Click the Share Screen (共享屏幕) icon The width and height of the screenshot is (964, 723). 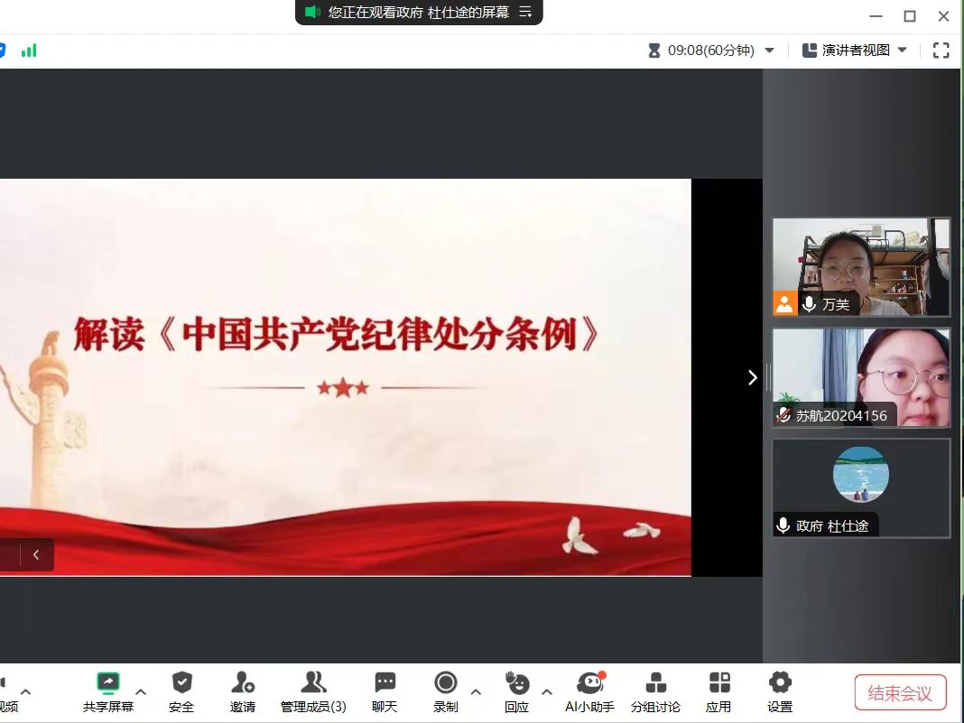(x=108, y=683)
